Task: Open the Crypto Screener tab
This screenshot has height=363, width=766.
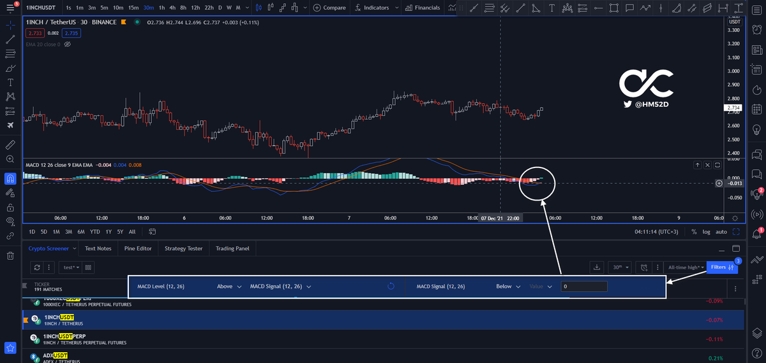Action: tap(50, 248)
